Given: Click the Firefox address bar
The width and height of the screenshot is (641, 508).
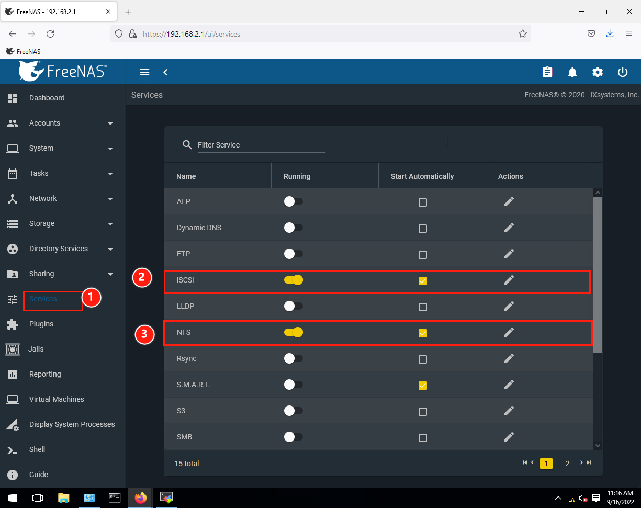Looking at the screenshot, I should [320, 34].
